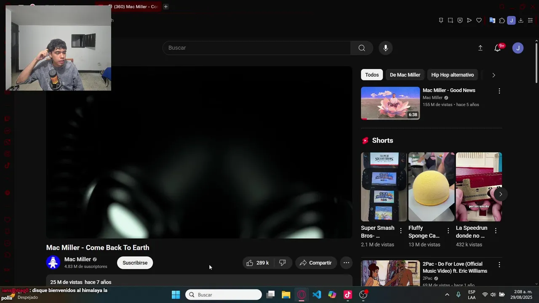Open the Mac Miller channel avatar

point(53,263)
